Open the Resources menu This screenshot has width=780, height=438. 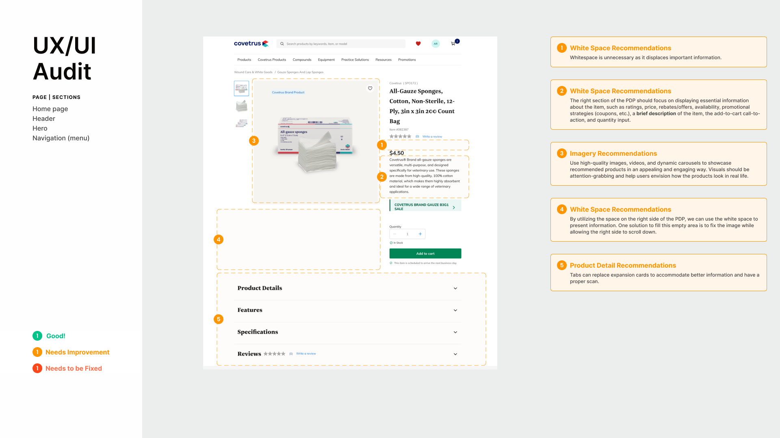pos(383,60)
